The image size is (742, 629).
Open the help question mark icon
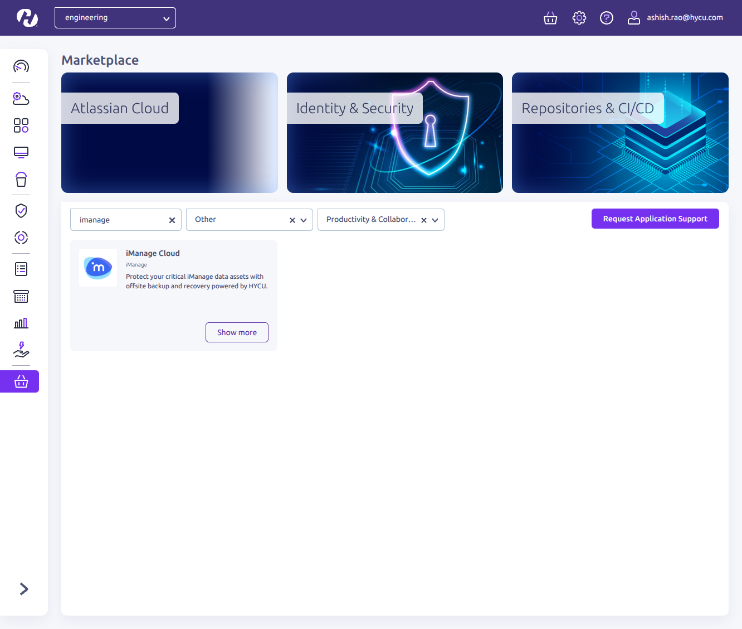pyautogui.click(x=607, y=18)
